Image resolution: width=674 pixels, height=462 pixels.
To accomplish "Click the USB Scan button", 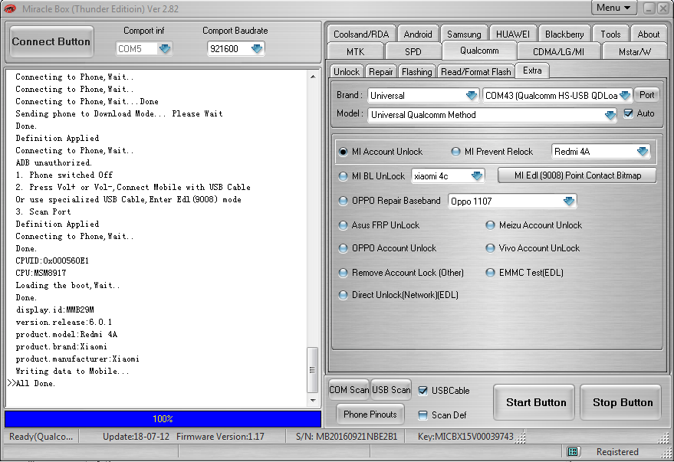I will click(391, 389).
